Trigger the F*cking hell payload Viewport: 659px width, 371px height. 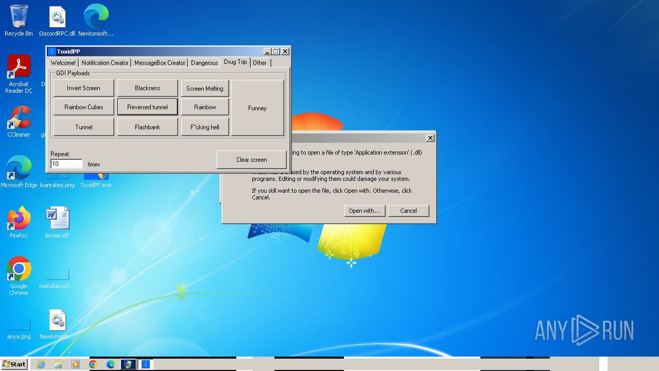click(205, 127)
